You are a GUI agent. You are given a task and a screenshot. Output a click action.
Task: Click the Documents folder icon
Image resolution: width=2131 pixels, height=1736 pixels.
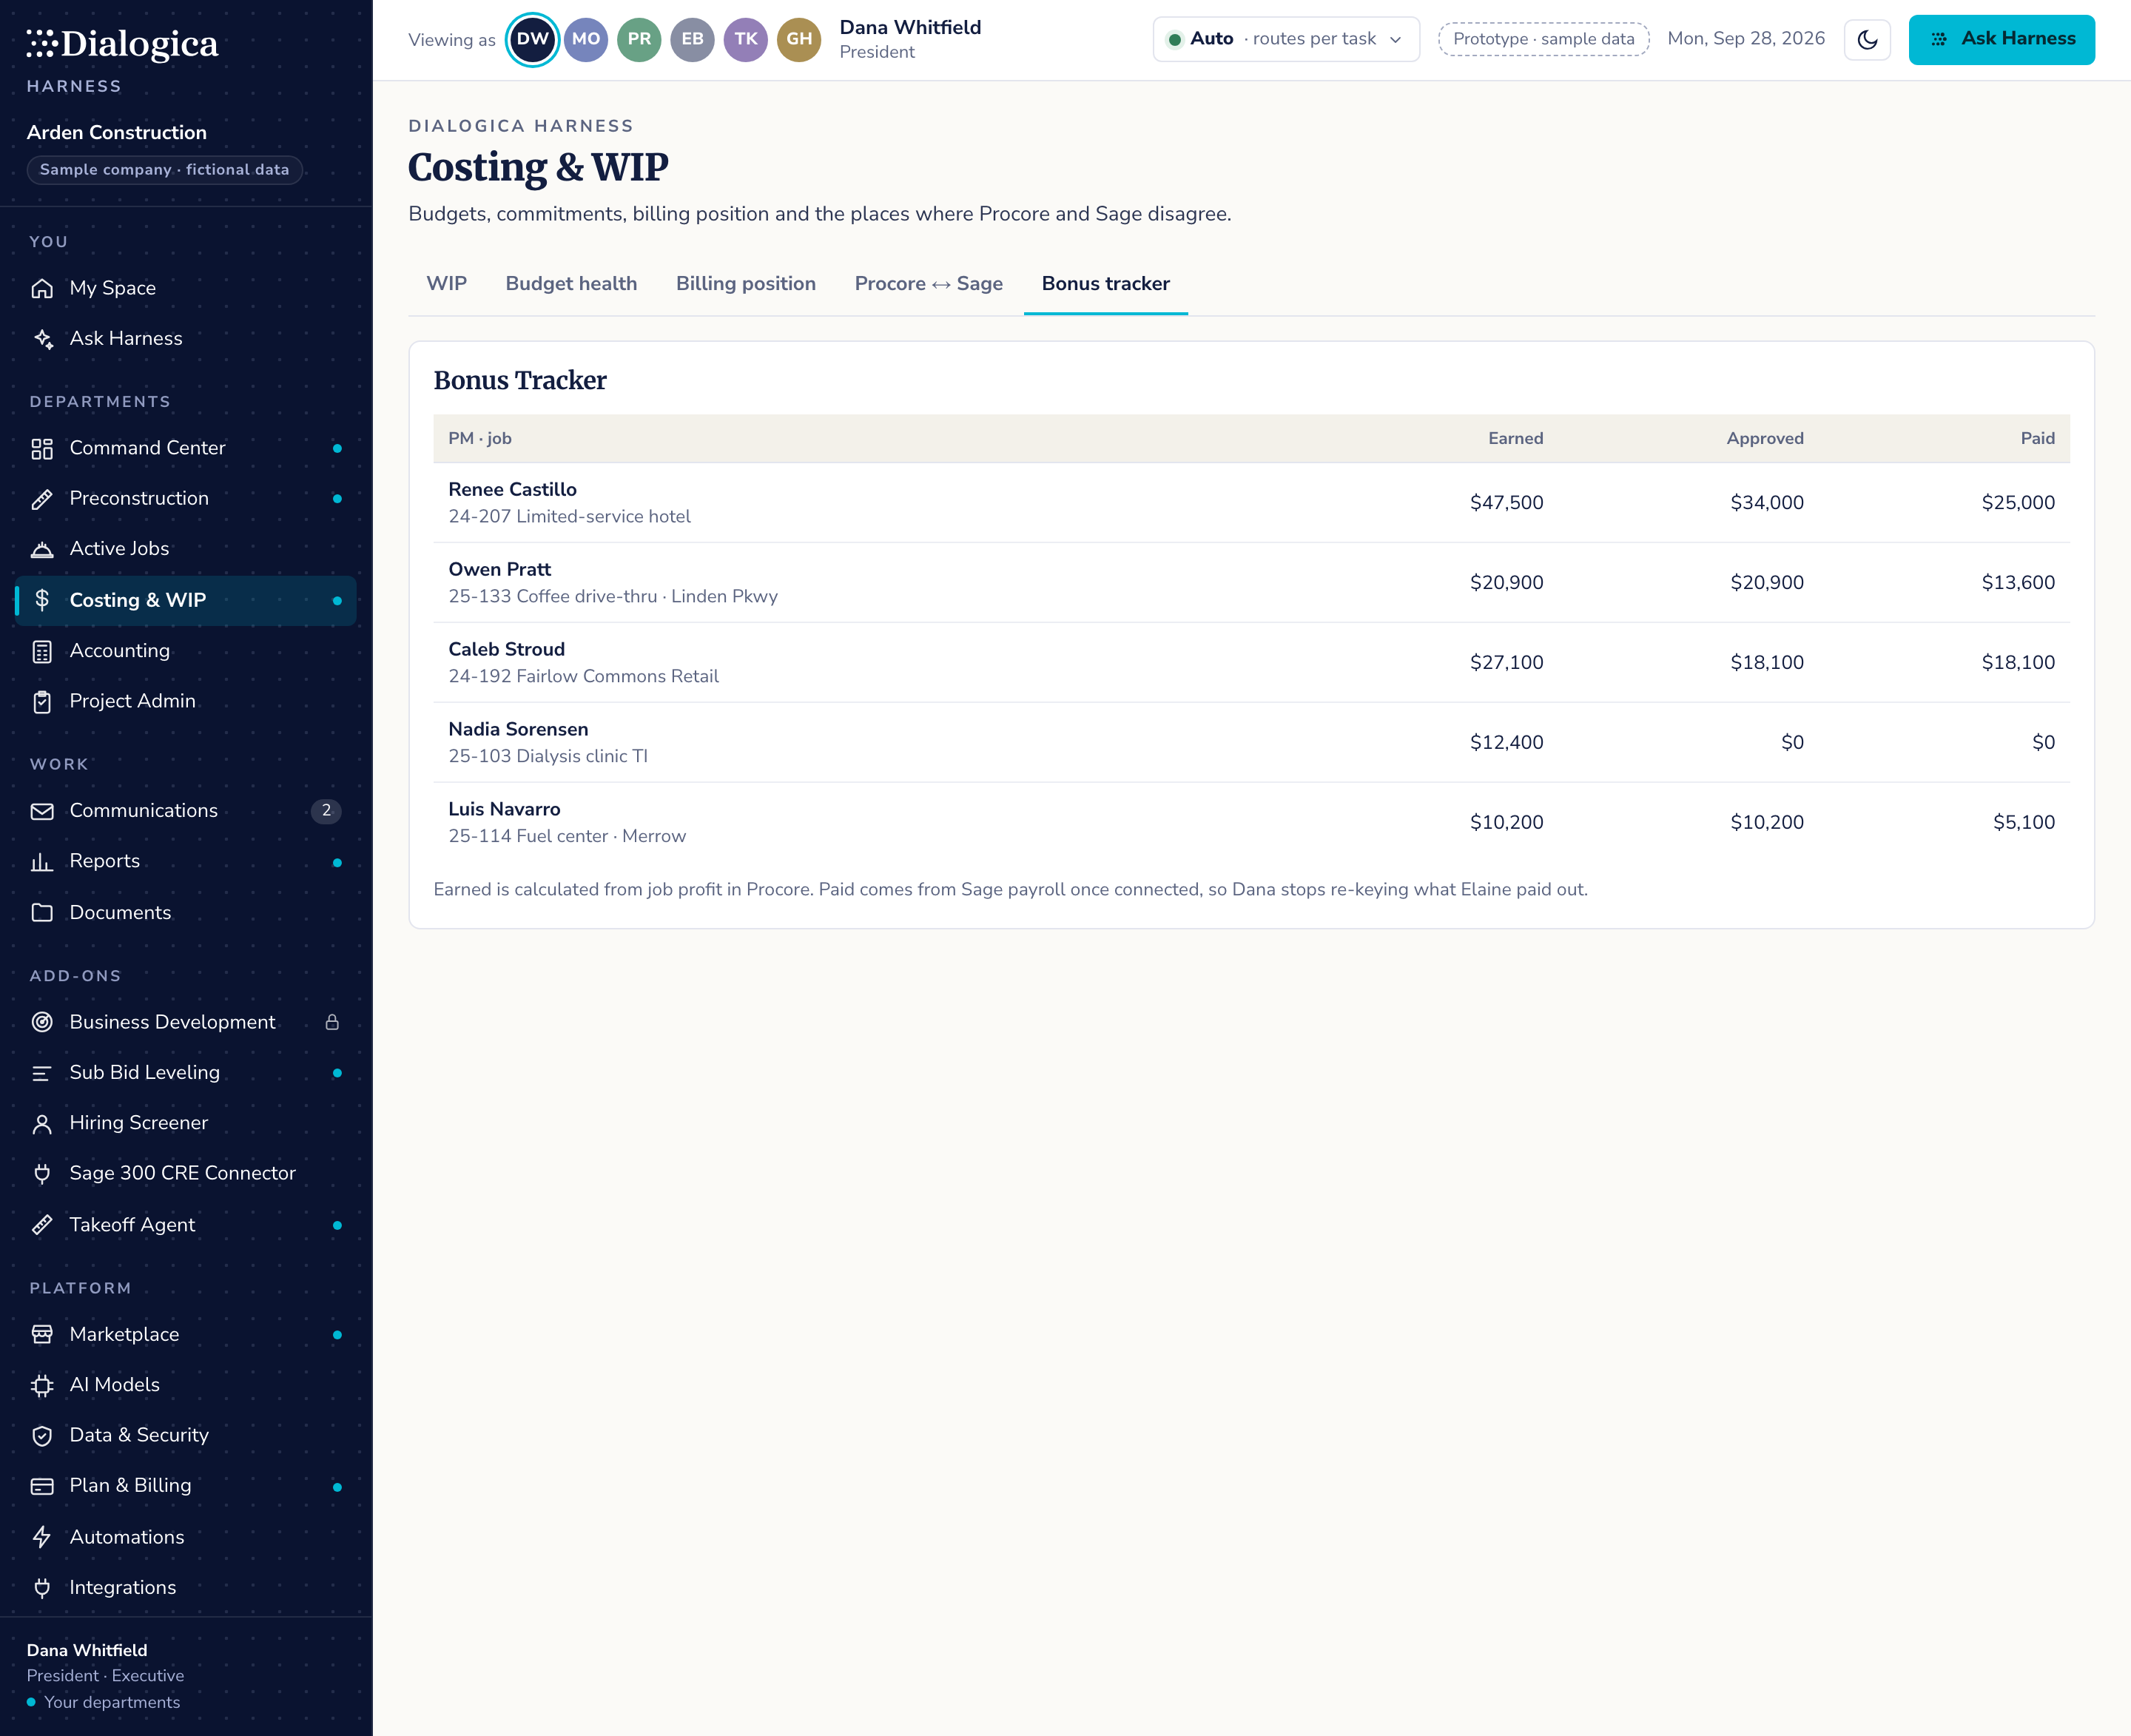pos(42,912)
